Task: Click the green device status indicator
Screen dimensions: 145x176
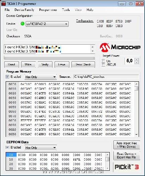Action: 23,24
